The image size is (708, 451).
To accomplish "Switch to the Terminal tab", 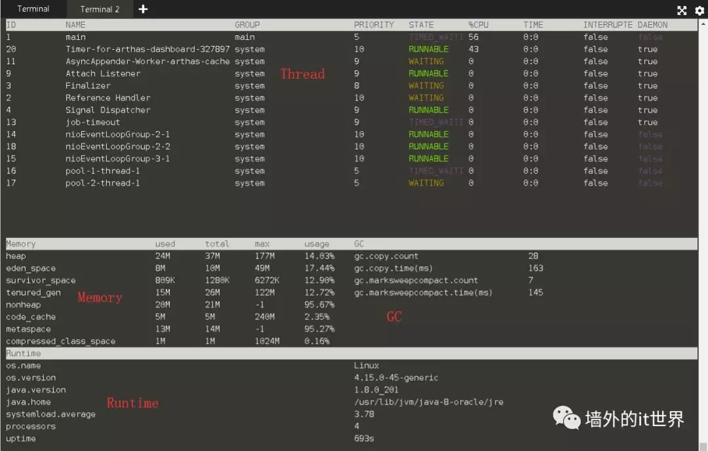I will [33, 9].
